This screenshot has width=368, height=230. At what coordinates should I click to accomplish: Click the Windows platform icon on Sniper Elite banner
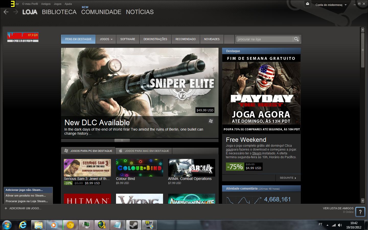(211, 121)
